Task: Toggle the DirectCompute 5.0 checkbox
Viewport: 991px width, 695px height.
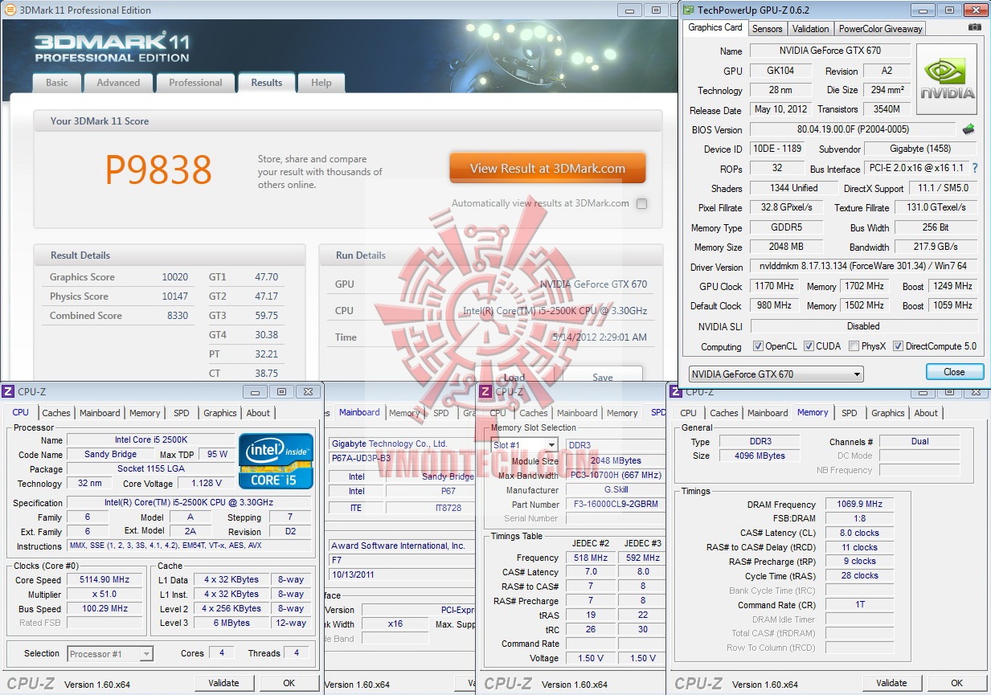Action: 898,346
